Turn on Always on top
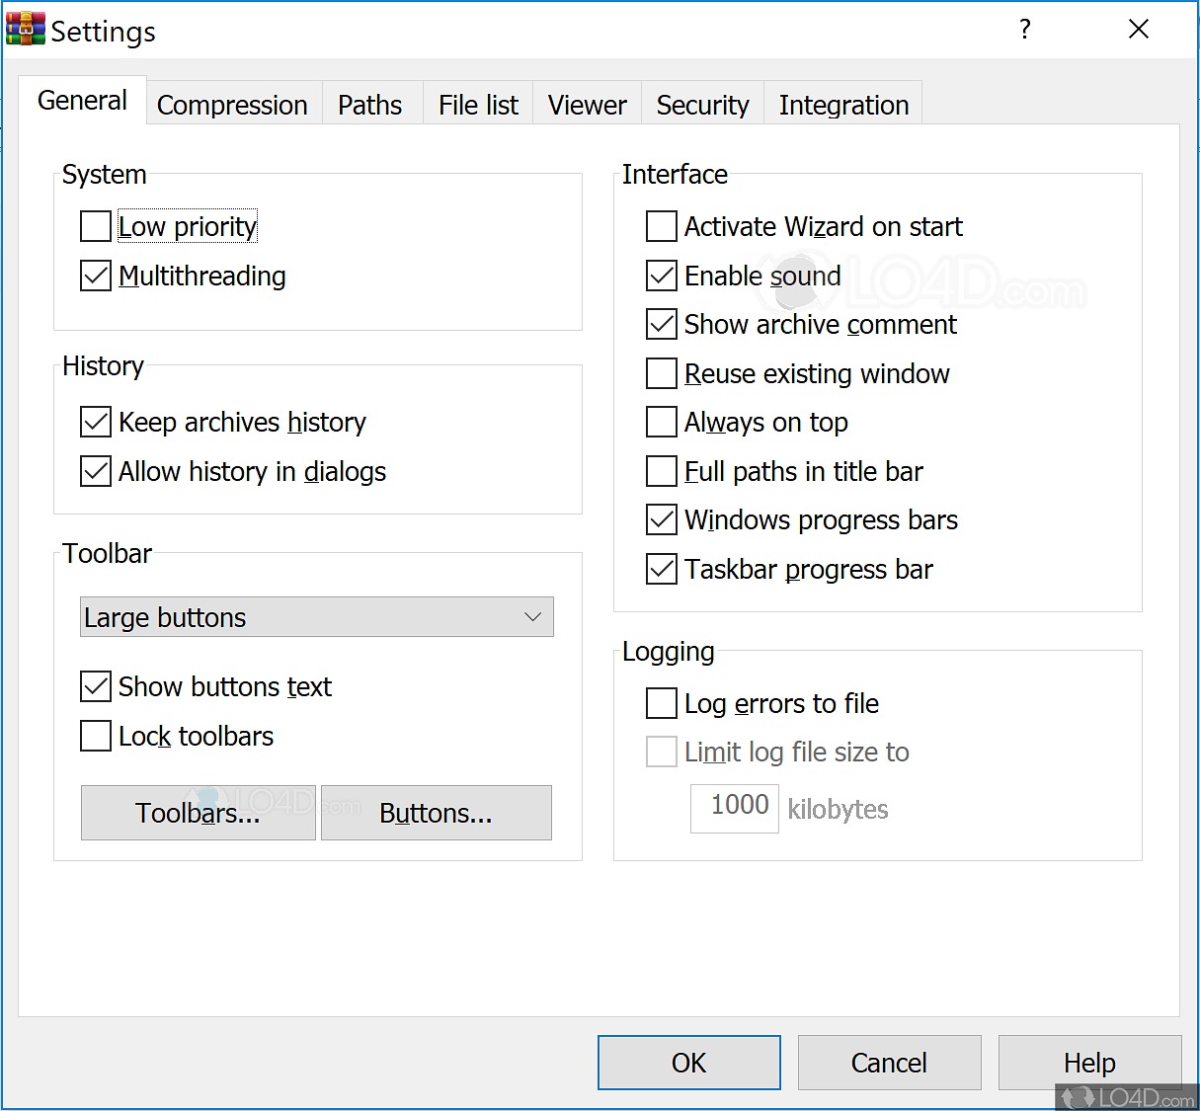1200x1111 pixels. pos(662,423)
